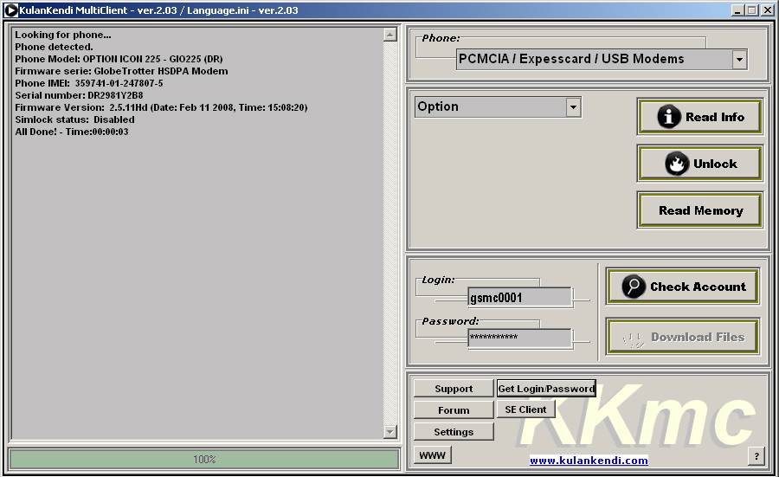Click the Login input field
The height and width of the screenshot is (477, 779).
(x=519, y=297)
